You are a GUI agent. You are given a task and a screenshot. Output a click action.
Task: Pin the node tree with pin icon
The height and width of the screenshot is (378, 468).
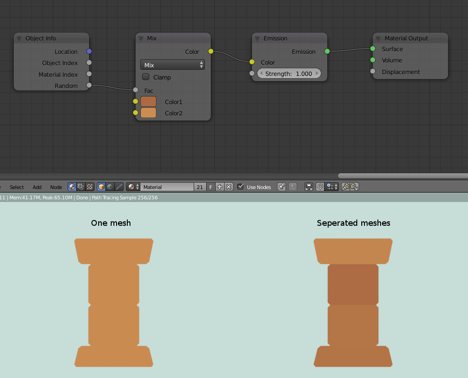tap(282, 187)
